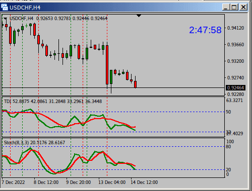Click the USDCHF,H4 chart window icon
The image size is (252, 191).
click(5, 8)
